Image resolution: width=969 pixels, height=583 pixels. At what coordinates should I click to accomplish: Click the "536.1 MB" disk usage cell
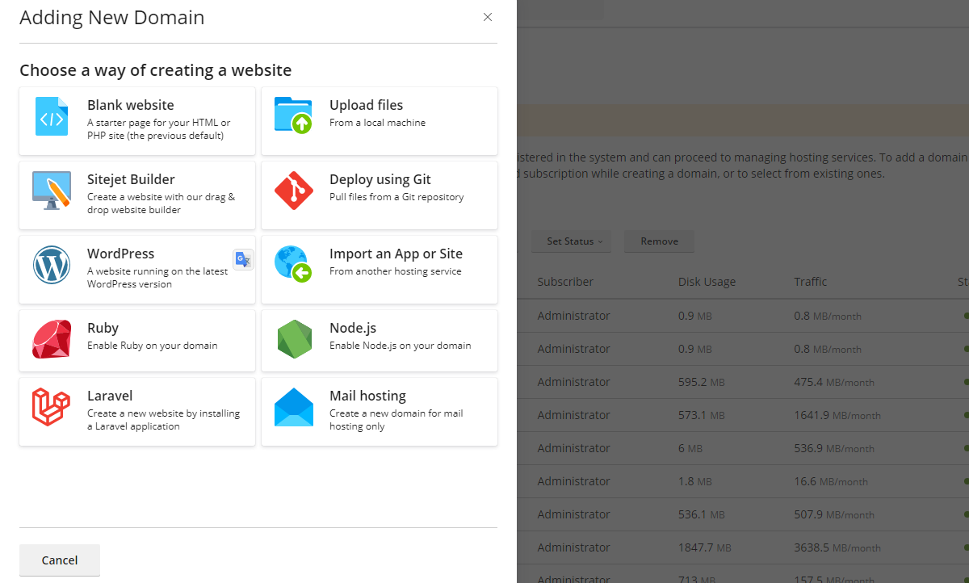click(702, 514)
